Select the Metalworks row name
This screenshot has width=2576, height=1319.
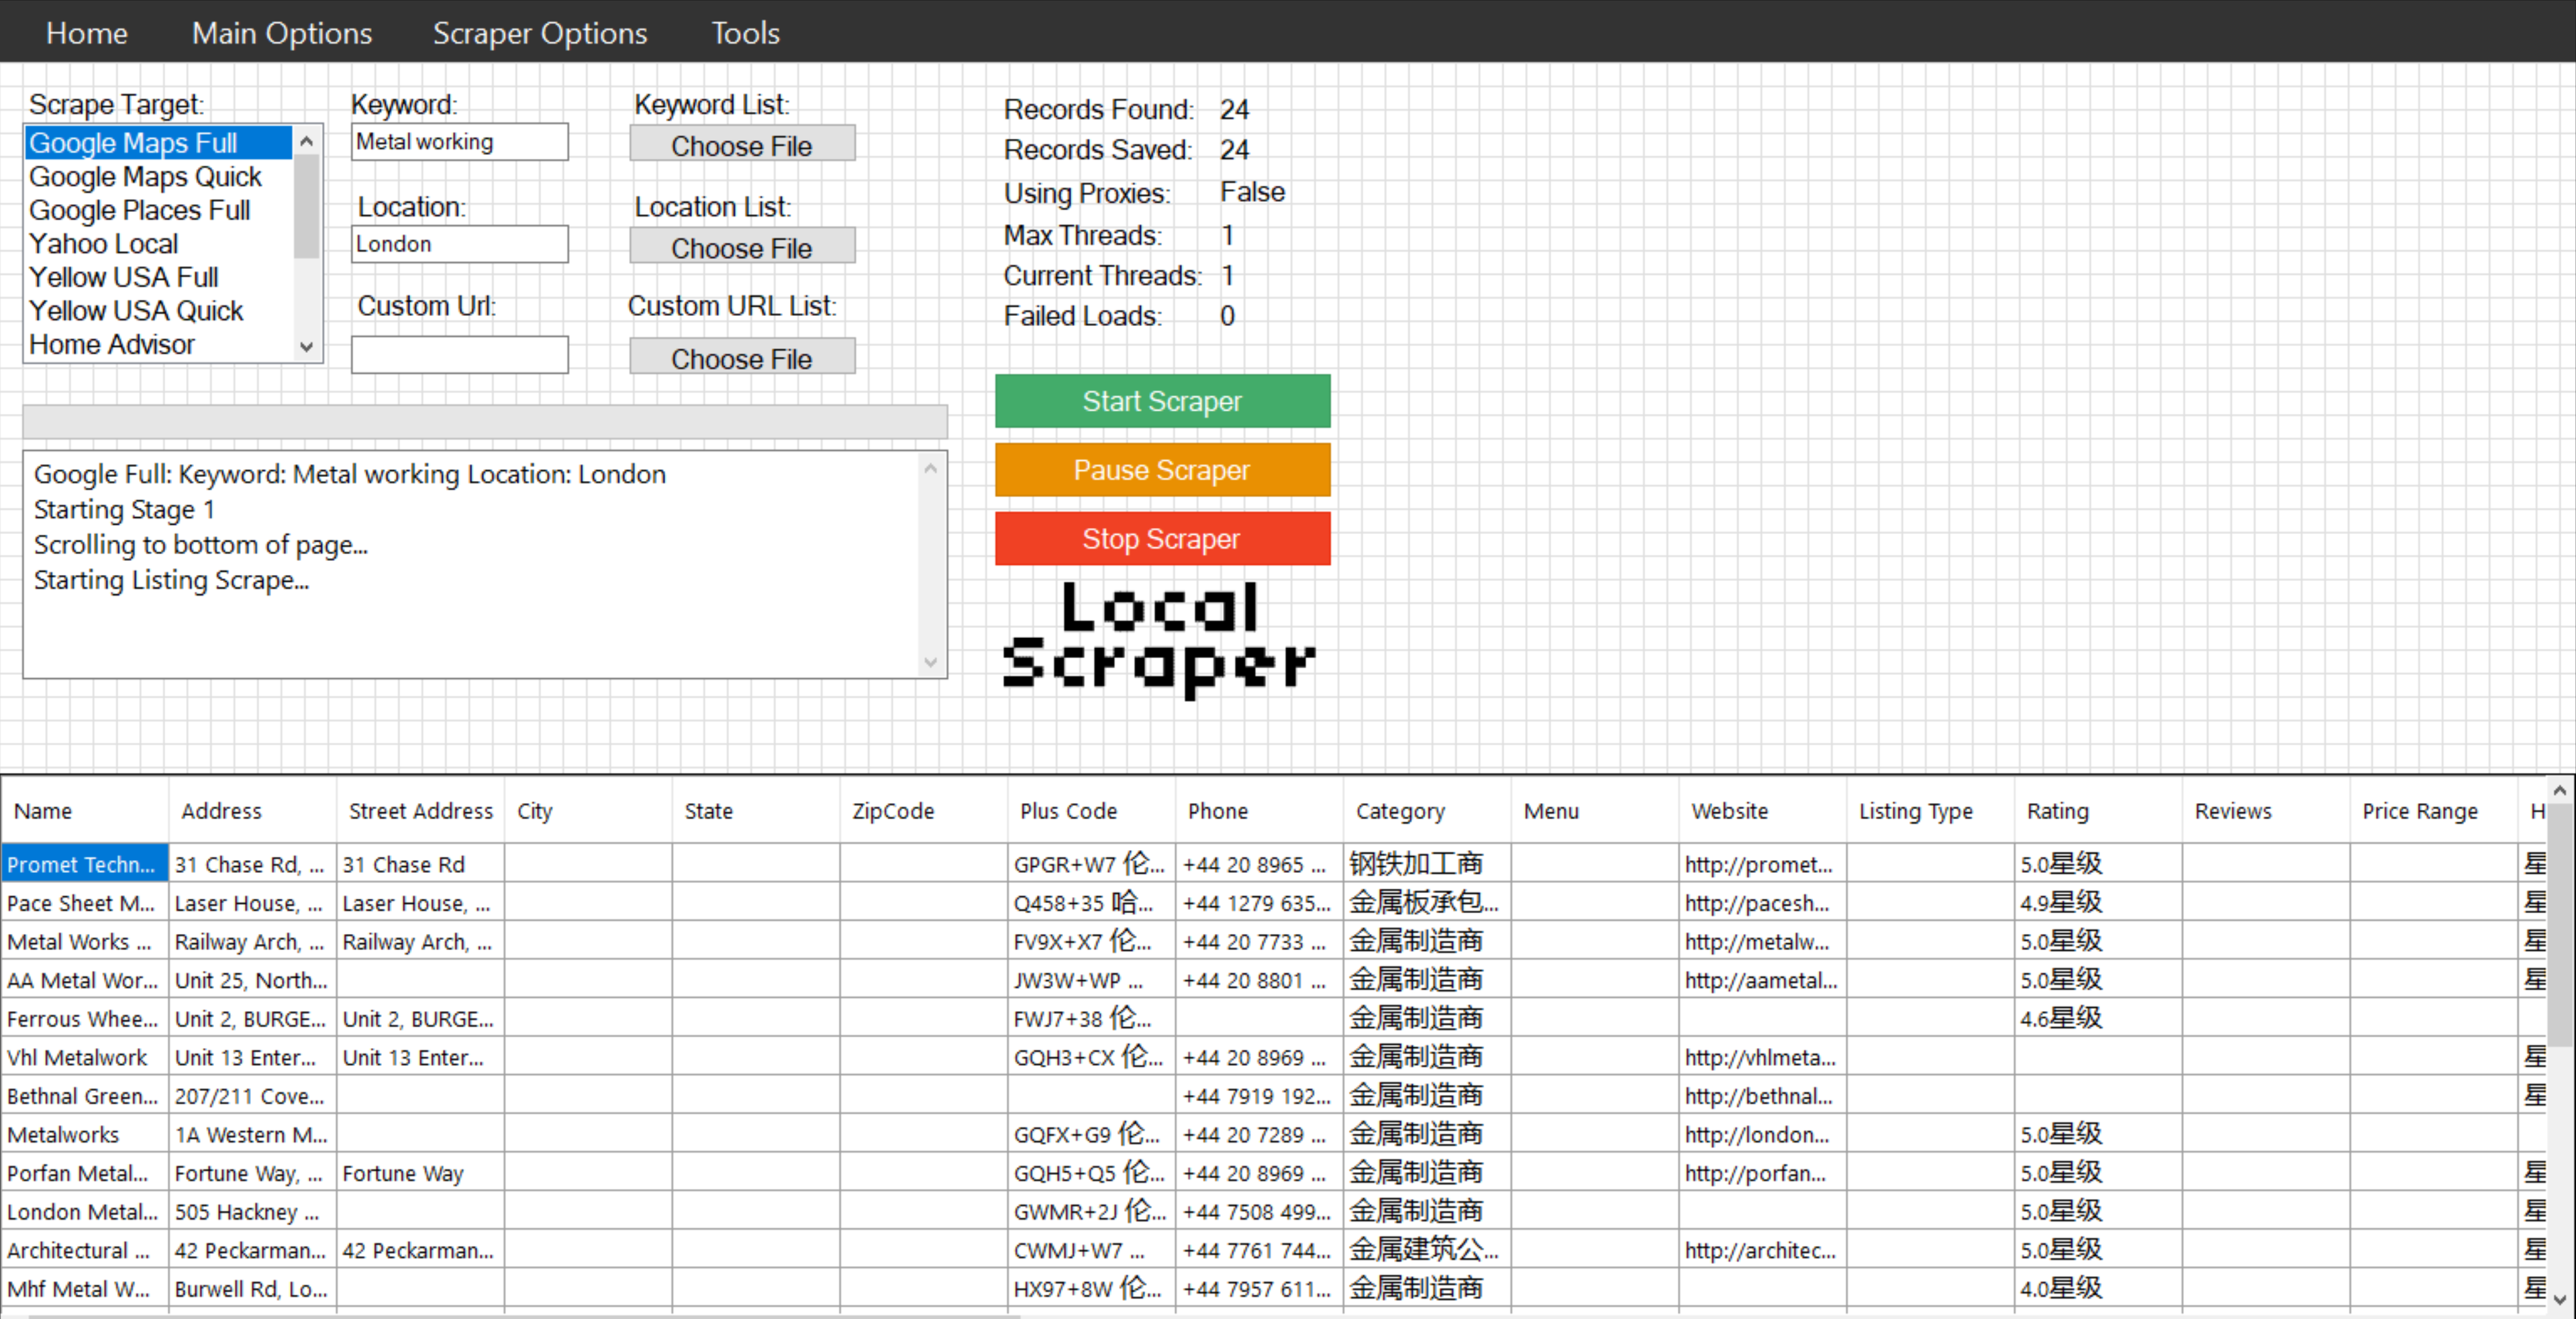(x=85, y=1134)
